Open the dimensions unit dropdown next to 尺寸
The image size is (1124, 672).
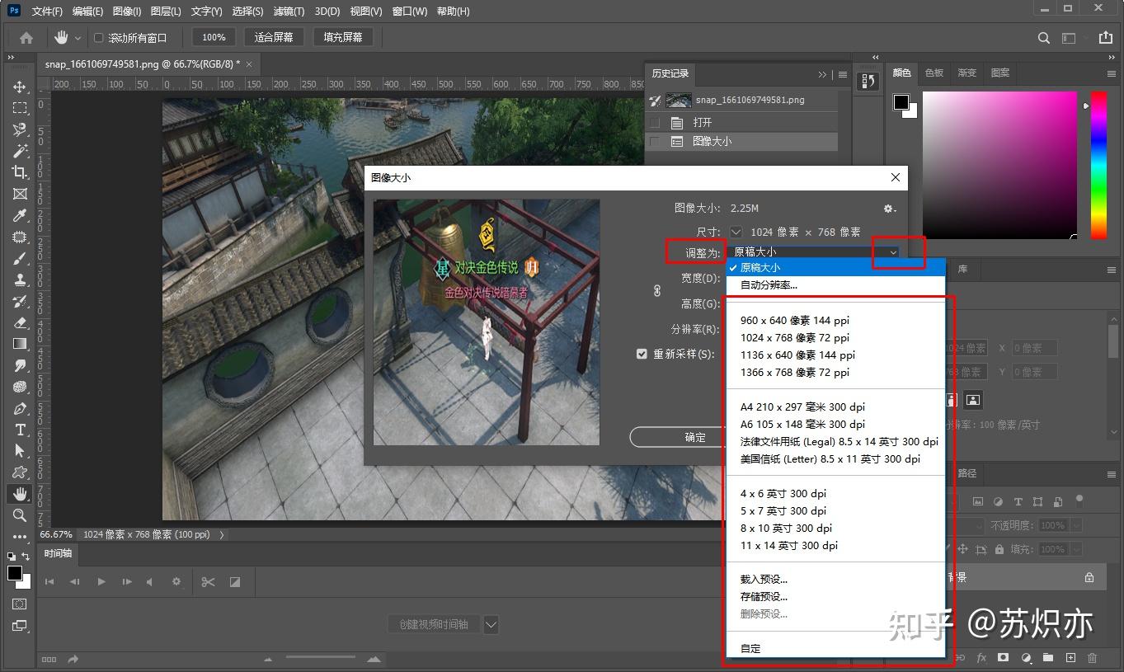coord(736,232)
